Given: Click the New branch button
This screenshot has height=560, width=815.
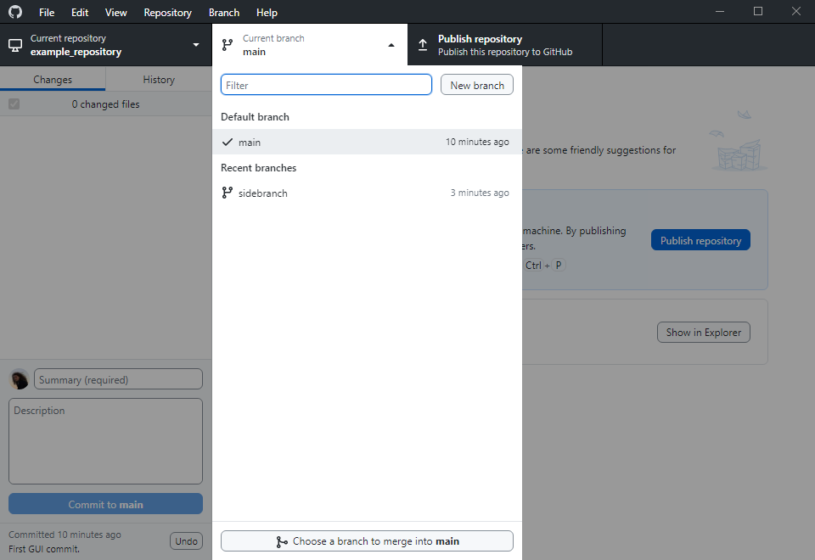Looking at the screenshot, I should tap(477, 85).
